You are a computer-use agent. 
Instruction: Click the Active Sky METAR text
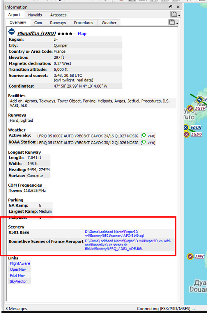click(88, 136)
